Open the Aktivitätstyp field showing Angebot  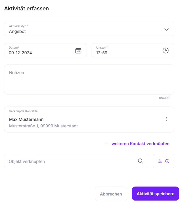89,29
